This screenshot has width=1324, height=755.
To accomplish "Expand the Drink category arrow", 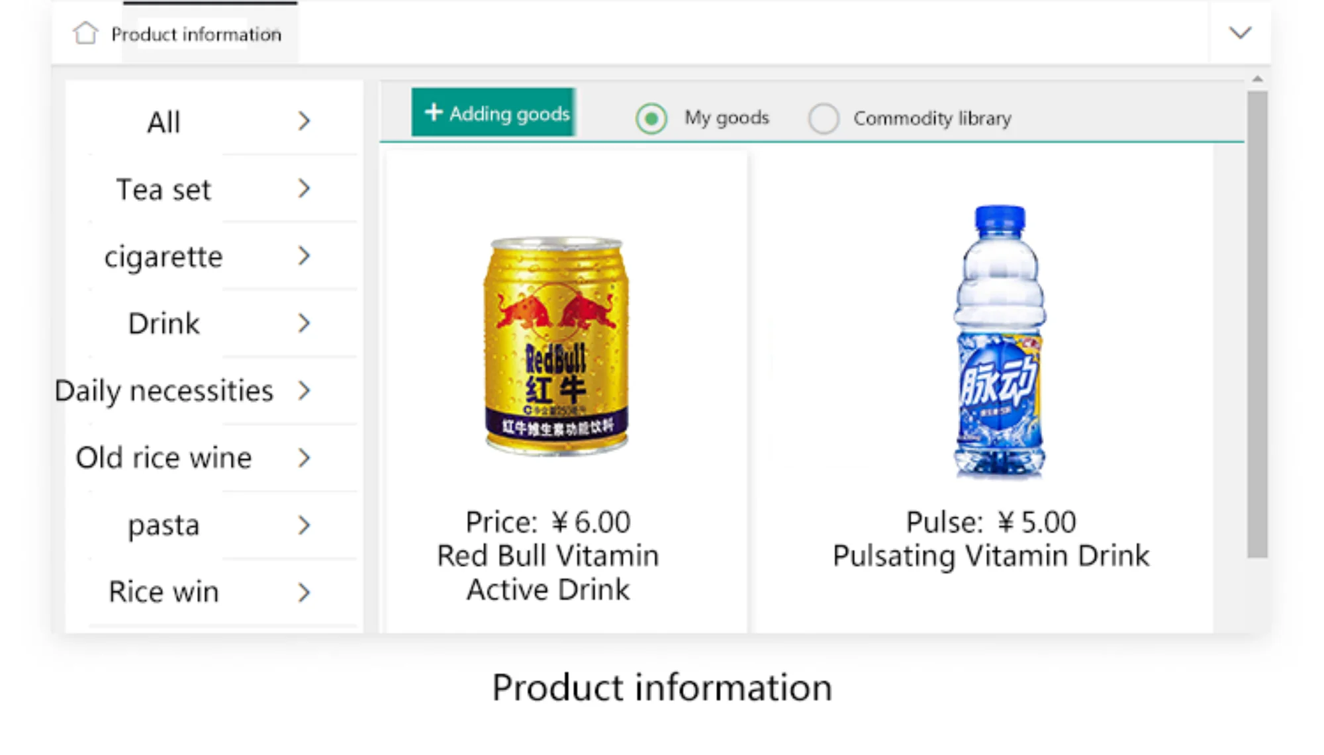I will [304, 324].
